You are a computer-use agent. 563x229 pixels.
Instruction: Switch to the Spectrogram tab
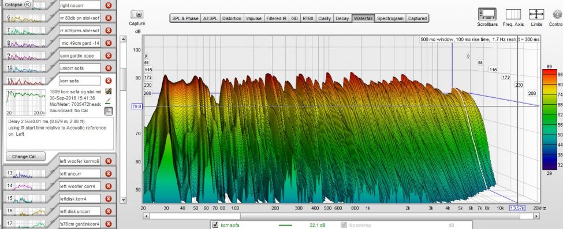click(x=391, y=18)
